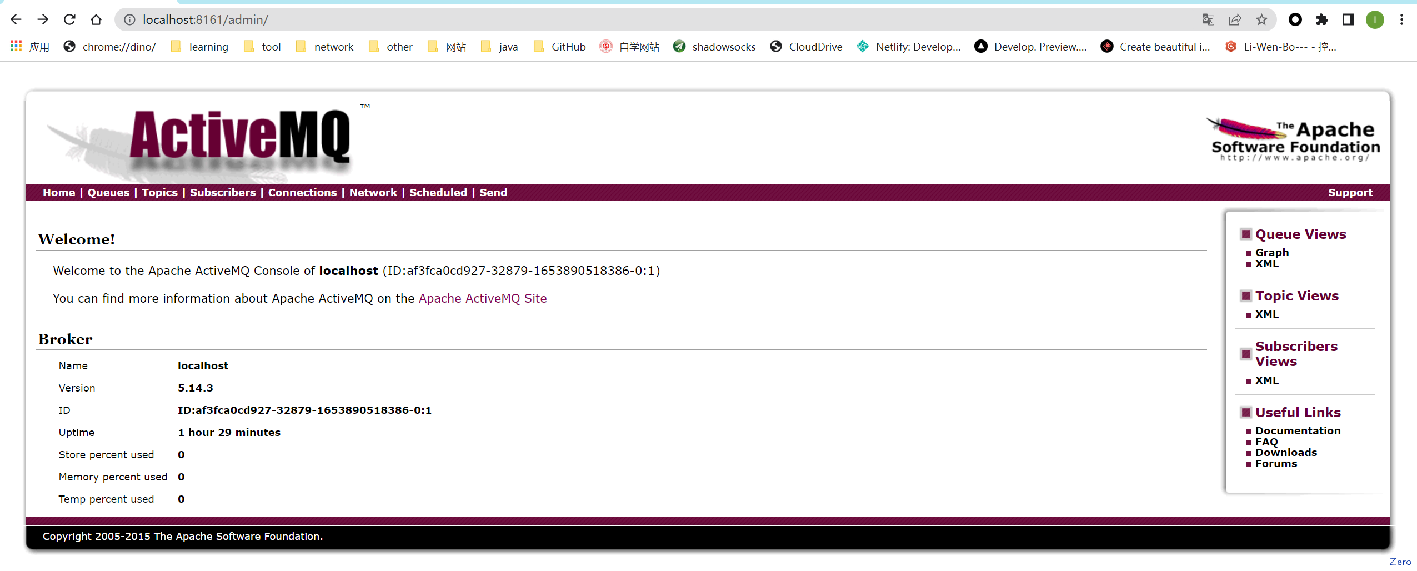
Task: Open the learning bookmark folder
Action: pyautogui.click(x=200, y=47)
